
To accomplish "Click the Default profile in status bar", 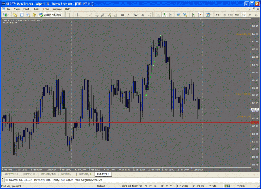I will click(x=101, y=186).
